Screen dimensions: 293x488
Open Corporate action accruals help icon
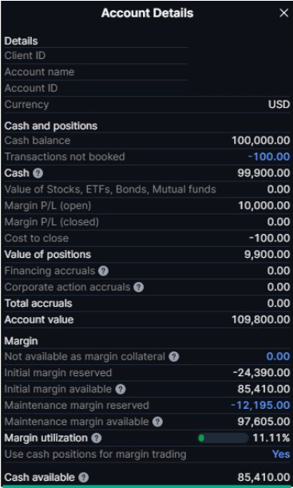click(139, 287)
